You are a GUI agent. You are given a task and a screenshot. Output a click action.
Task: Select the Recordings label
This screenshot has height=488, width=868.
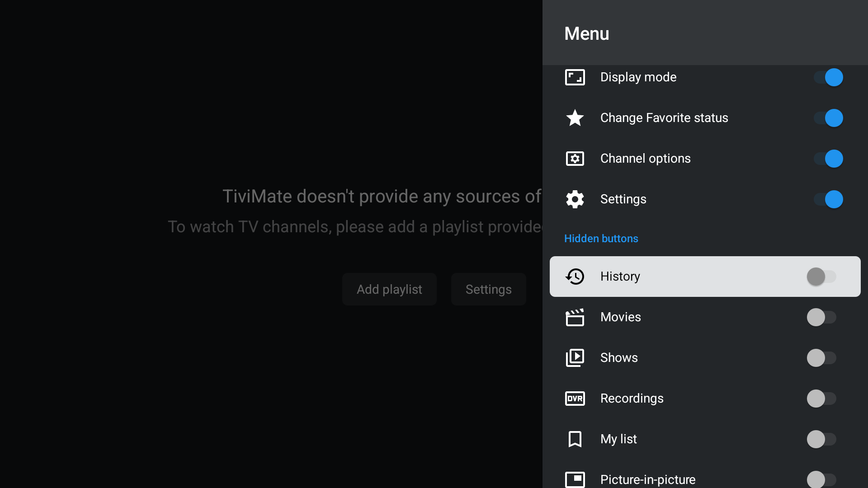pyautogui.click(x=632, y=399)
